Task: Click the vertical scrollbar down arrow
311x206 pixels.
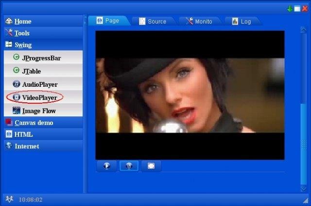Action: coord(304,189)
